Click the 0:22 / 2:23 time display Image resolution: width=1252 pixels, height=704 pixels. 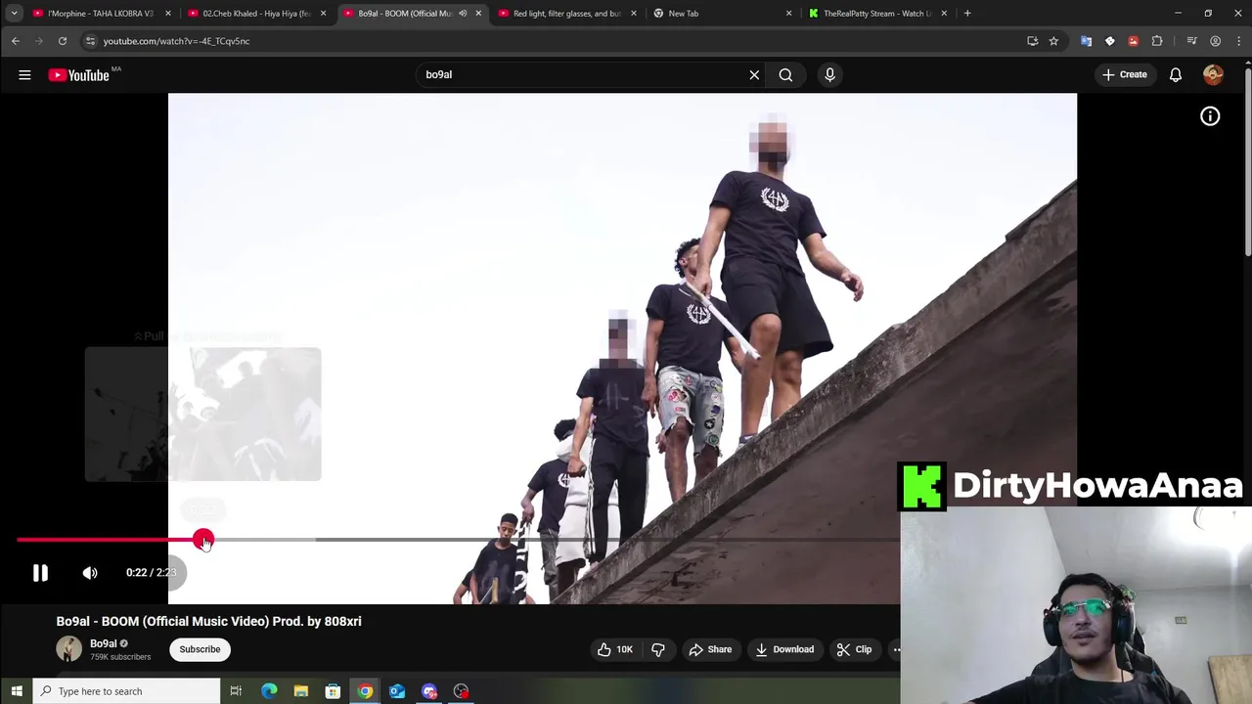(x=151, y=573)
